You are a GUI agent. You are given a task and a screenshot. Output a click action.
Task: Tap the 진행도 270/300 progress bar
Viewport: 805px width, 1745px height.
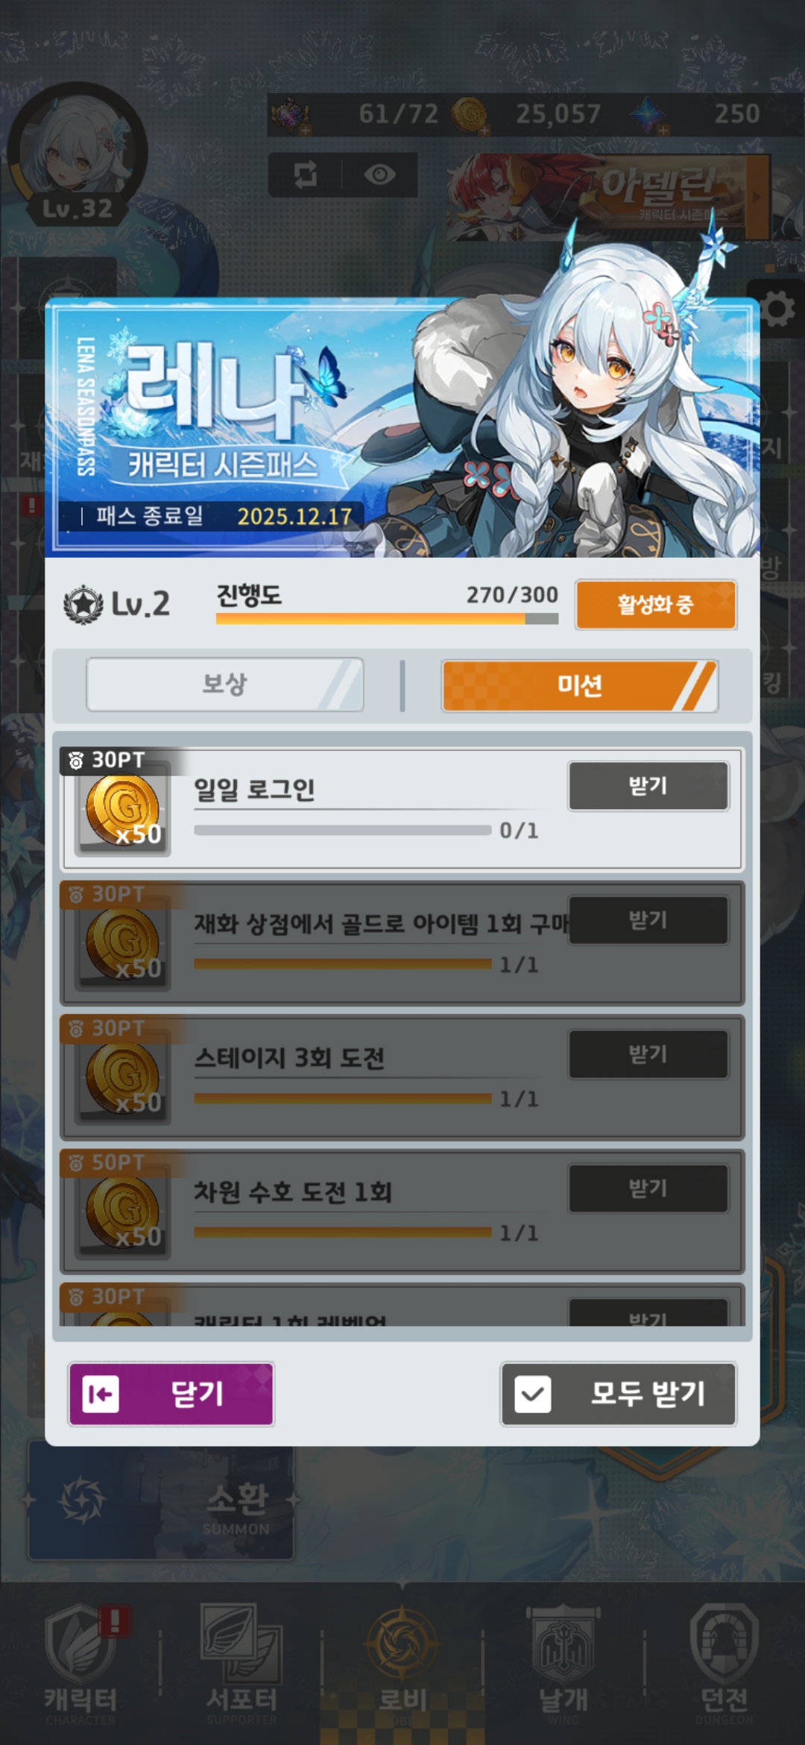click(x=387, y=618)
